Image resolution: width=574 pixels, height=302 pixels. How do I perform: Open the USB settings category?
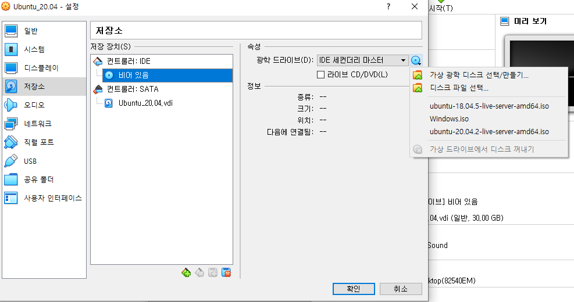tap(44, 161)
